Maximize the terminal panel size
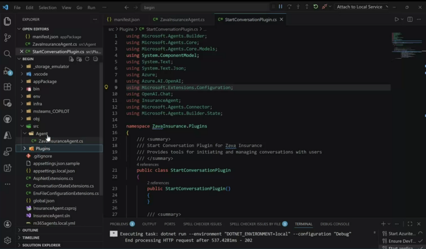The width and height of the screenshot is (426, 249). [410, 224]
